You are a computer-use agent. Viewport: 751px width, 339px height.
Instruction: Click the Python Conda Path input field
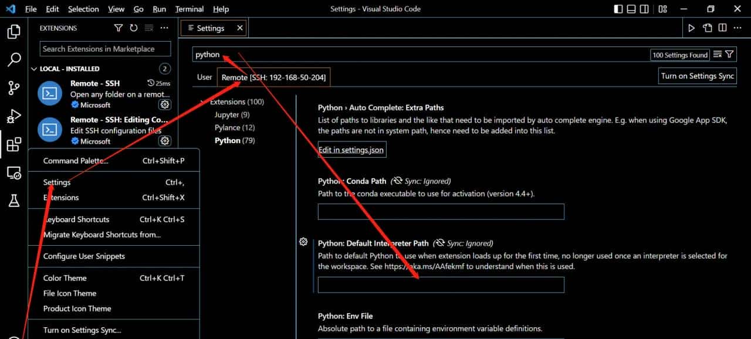pos(441,212)
